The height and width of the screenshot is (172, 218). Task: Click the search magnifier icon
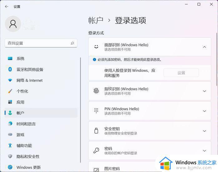point(72,43)
